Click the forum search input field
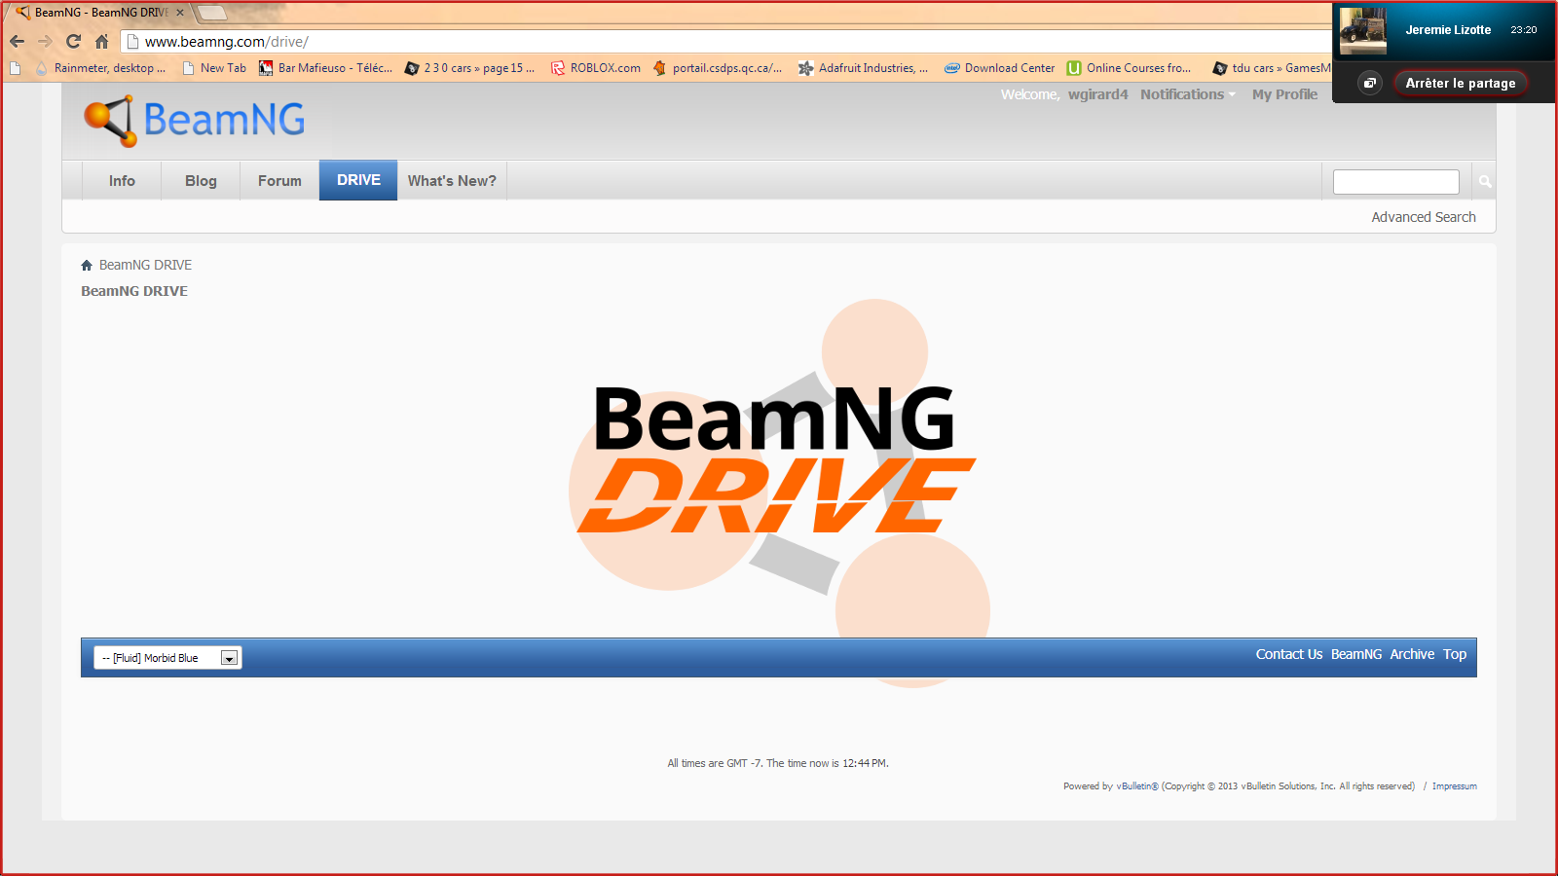Screen dimensions: 1558x876 [1395, 182]
